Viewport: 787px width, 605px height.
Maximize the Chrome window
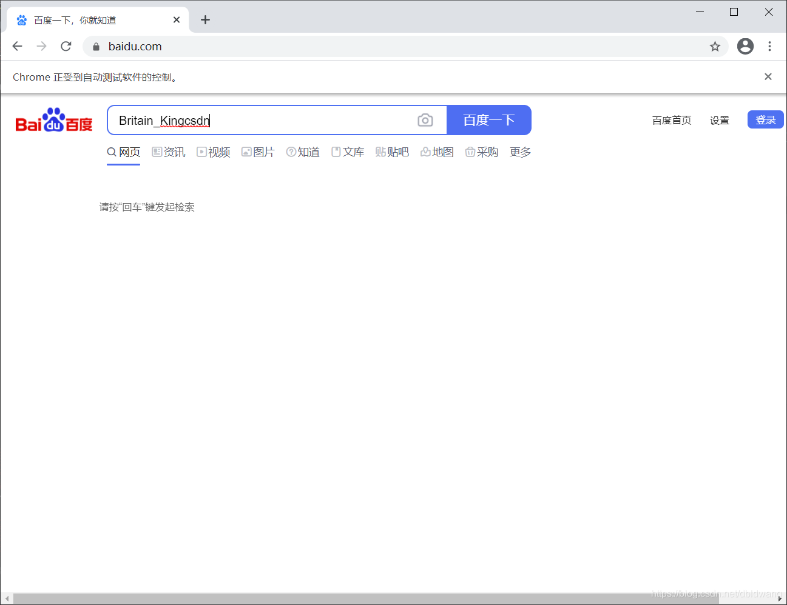click(734, 12)
